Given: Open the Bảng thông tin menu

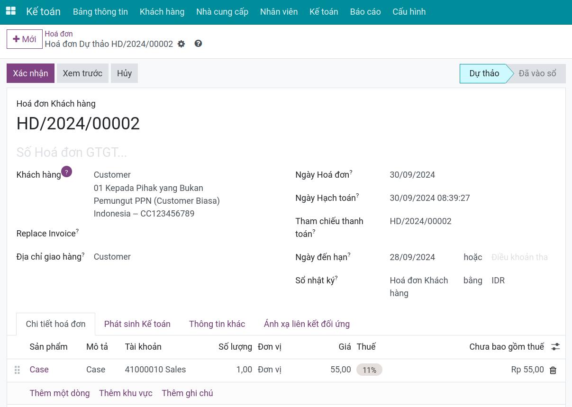Looking at the screenshot, I should (x=100, y=12).
